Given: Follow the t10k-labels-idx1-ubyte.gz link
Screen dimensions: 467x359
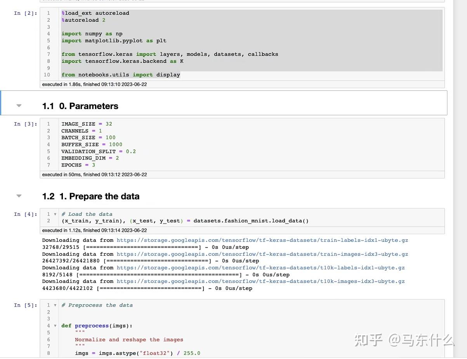Looking at the screenshot, I should (x=260, y=268).
